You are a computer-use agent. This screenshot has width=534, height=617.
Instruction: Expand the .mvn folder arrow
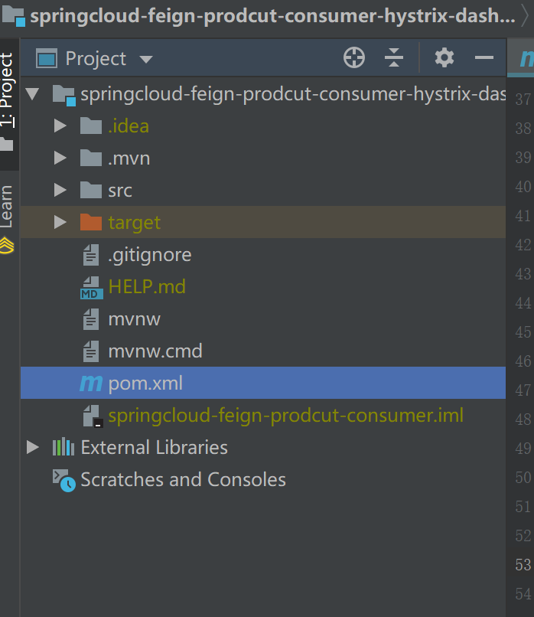tap(60, 158)
